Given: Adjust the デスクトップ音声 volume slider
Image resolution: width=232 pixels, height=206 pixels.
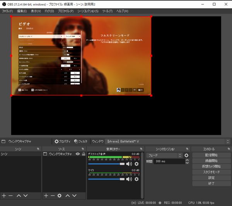Looking at the screenshot, I should click(x=106, y=164).
